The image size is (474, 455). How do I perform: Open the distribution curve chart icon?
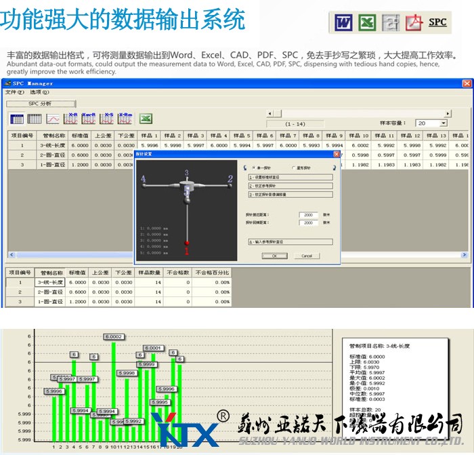[x=53, y=119]
